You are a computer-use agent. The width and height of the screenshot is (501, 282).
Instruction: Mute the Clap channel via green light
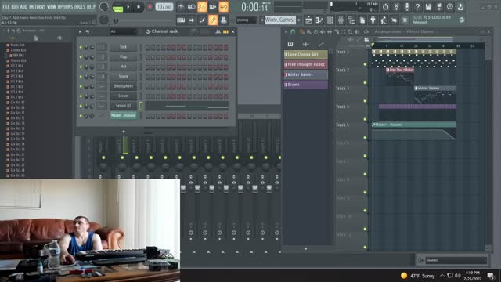click(x=81, y=57)
